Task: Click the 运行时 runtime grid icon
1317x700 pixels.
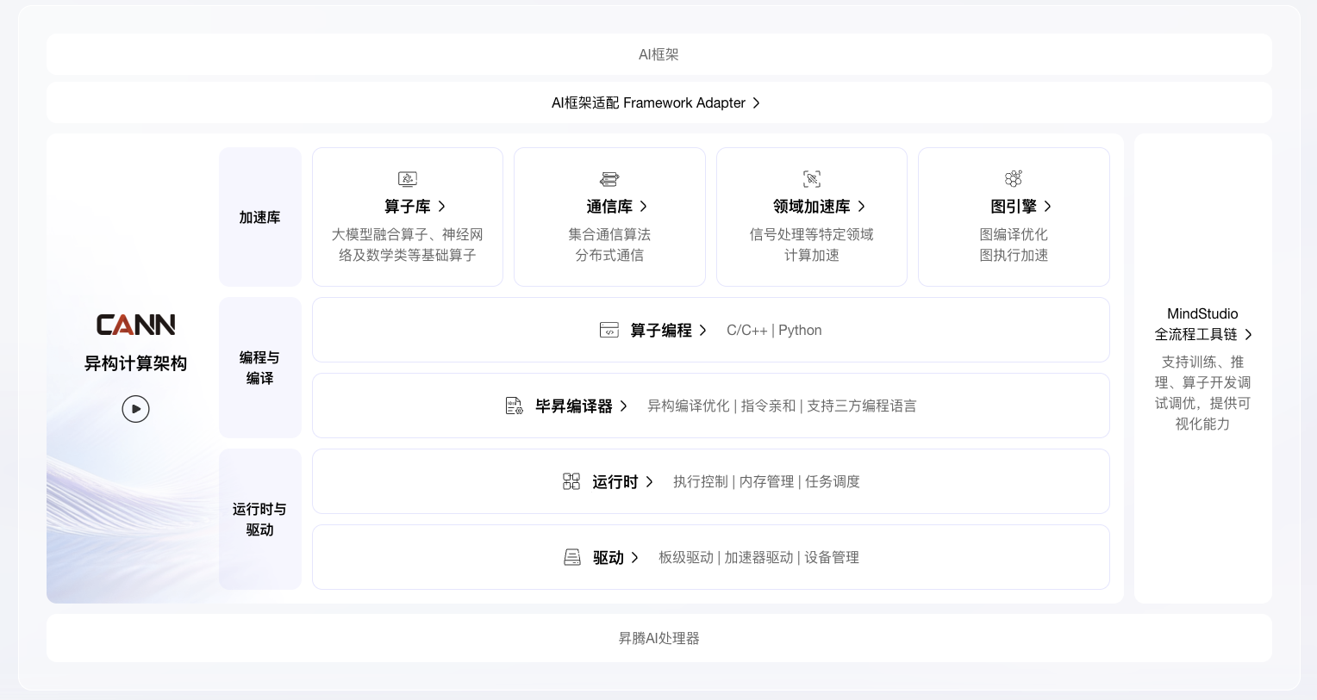Action: 571,481
